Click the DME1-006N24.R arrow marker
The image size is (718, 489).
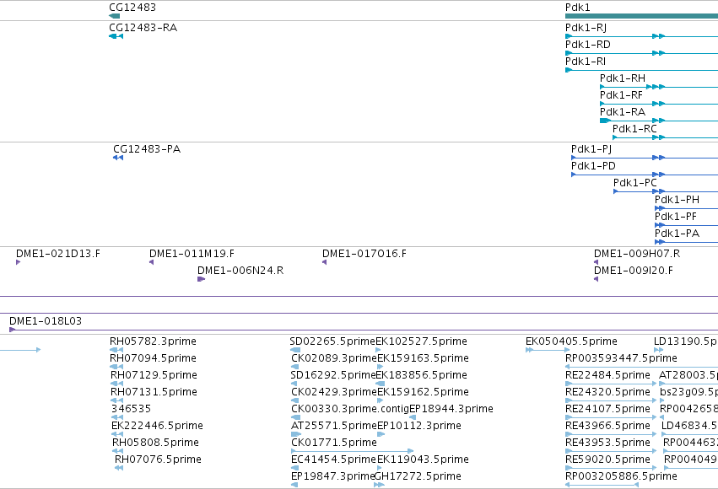tap(201, 279)
